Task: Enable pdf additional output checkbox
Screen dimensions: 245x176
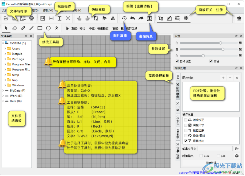Action: click(x=218, y=156)
